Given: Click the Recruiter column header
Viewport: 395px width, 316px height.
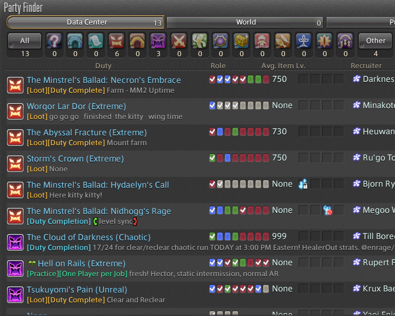Looking at the screenshot, I should click(x=366, y=66).
